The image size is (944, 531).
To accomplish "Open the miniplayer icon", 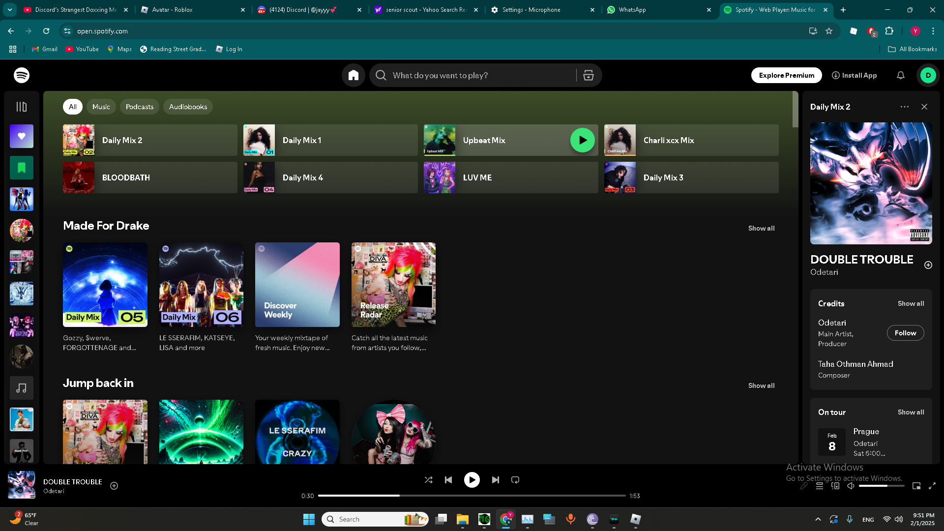I will pyautogui.click(x=916, y=486).
